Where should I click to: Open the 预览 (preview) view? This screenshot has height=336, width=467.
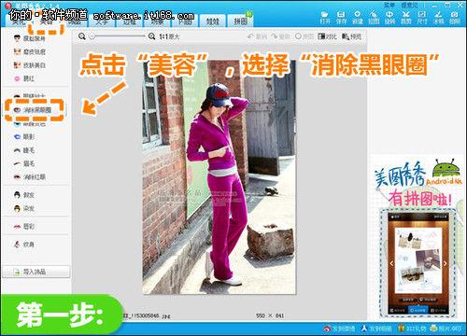(351, 36)
